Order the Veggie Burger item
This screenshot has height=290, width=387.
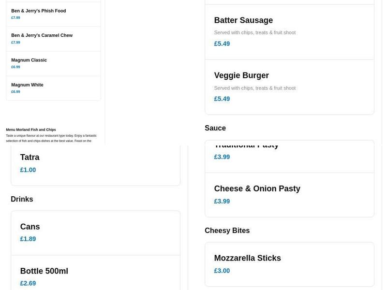click(241, 75)
